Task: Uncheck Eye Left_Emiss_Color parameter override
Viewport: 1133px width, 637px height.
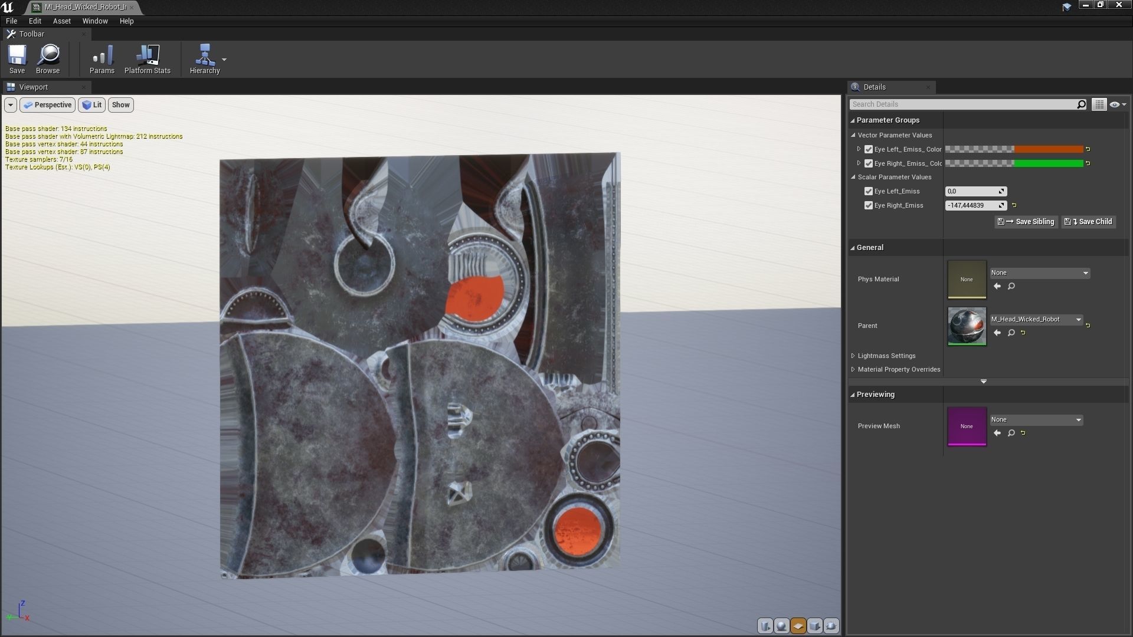Action: coord(869,149)
